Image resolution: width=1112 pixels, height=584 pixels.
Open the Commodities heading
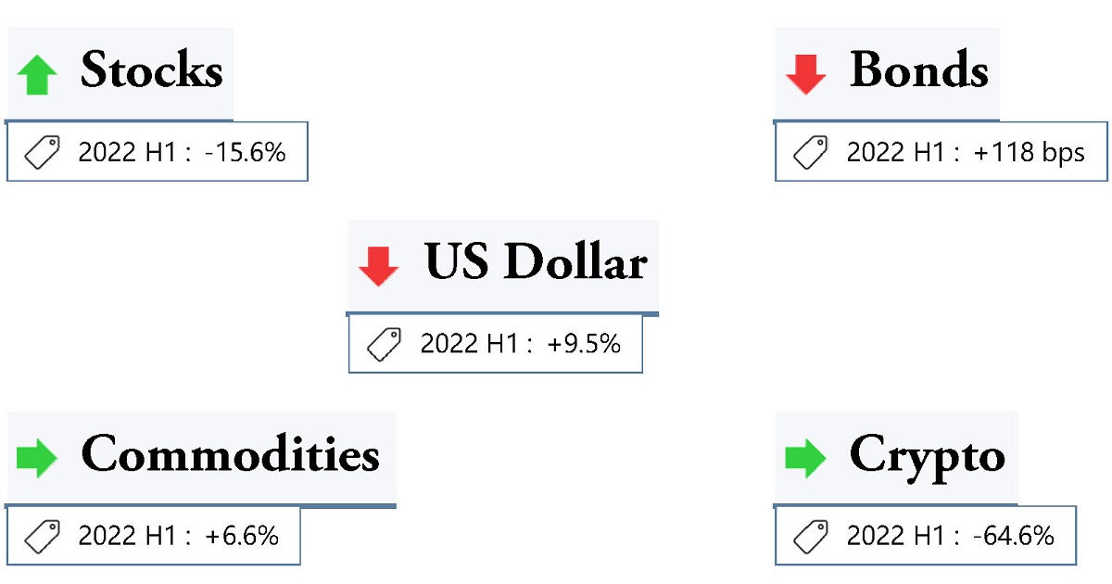pyautogui.click(x=230, y=455)
